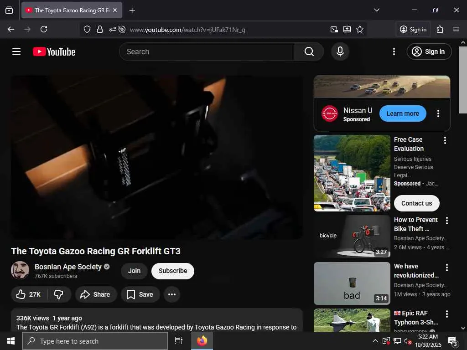Click the address bar URL
467x350 pixels.
click(x=187, y=30)
